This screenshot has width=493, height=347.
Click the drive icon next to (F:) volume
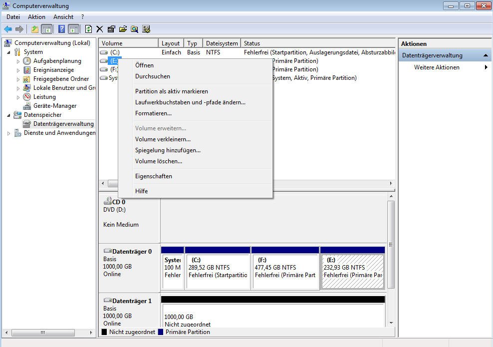coord(104,69)
